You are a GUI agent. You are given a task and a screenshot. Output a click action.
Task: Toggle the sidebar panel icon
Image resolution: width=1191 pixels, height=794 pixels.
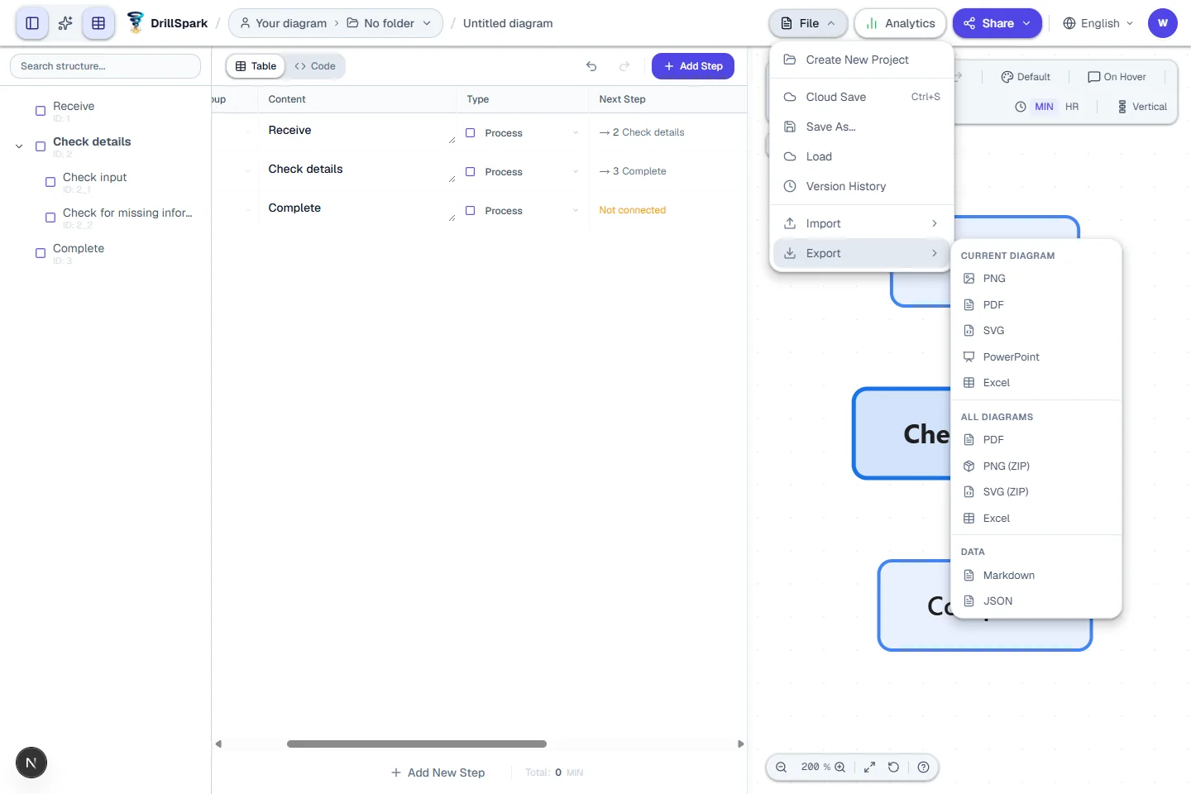click(x=32, y=23)
